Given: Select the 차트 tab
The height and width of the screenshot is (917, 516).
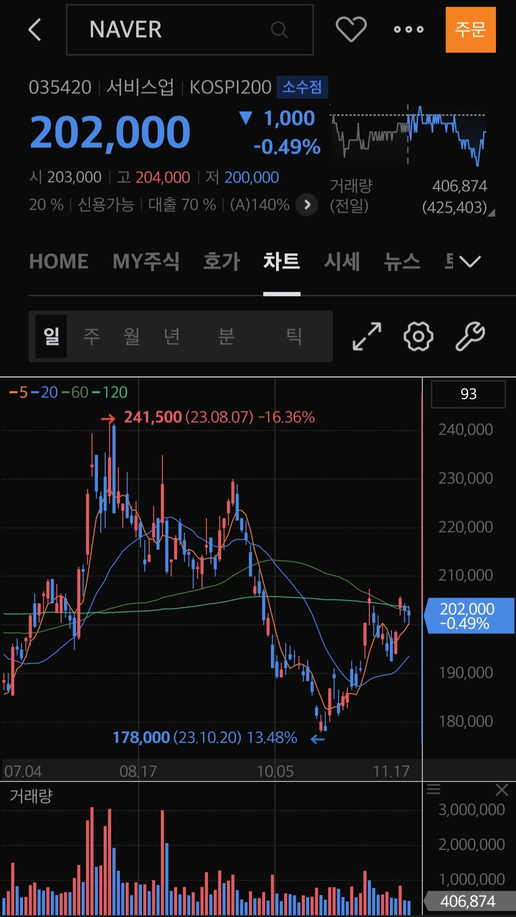Looking at the screenshot, I should point(282,262).
